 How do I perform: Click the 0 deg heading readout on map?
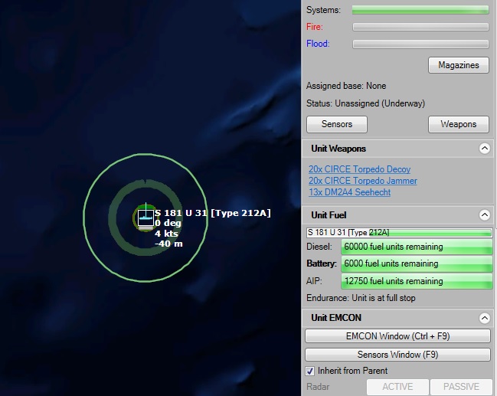(x=168, y=223)
